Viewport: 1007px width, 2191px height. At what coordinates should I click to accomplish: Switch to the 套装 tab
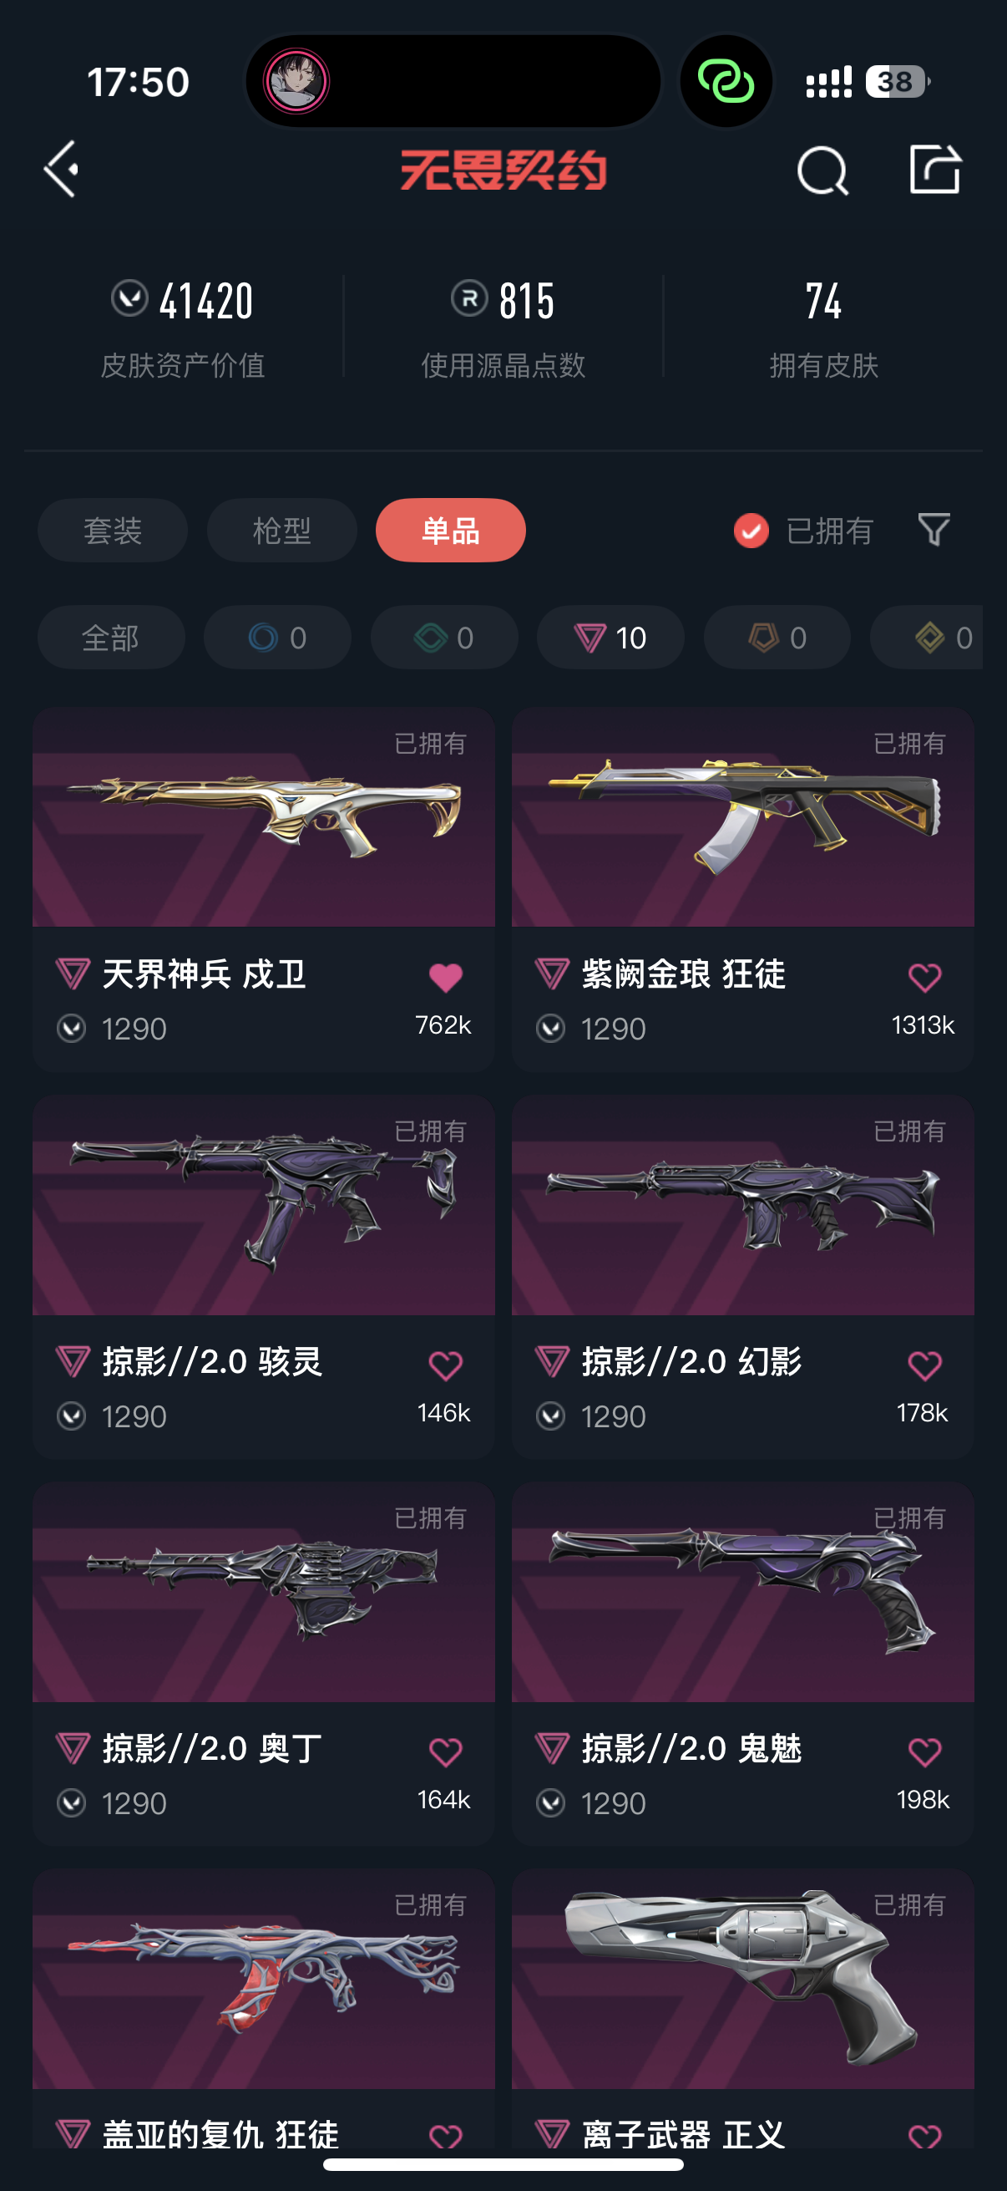point(112,530)
